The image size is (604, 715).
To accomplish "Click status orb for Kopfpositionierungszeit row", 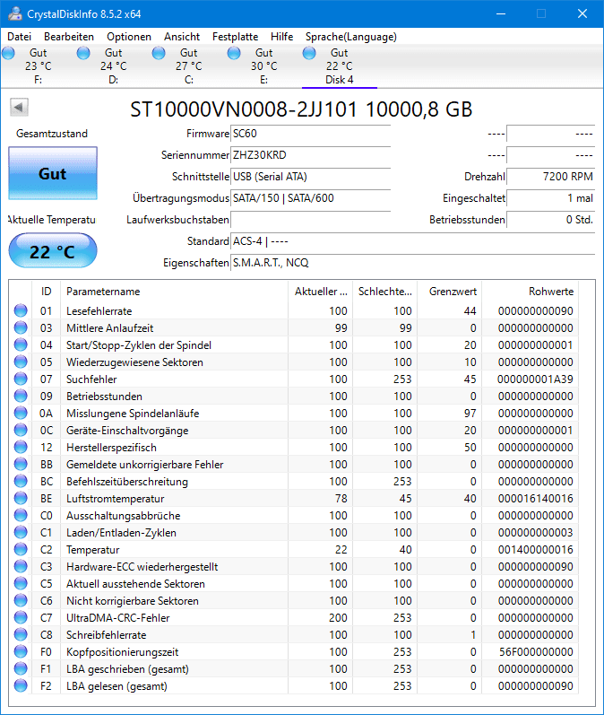I will (x=21, y=651).
